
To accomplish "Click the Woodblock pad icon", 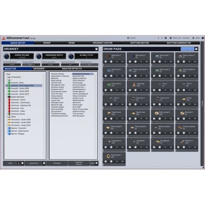I will [158, 142].
